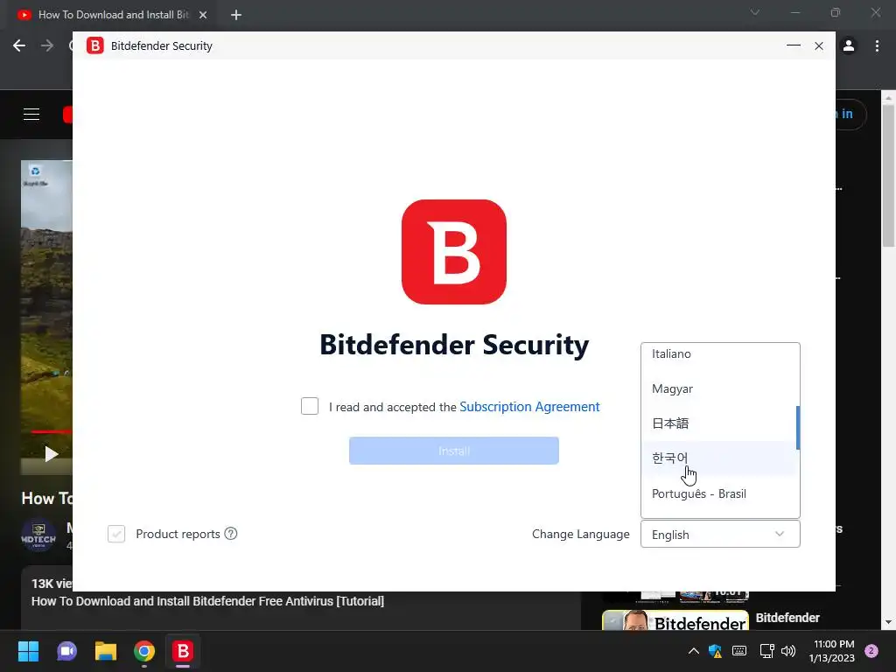Screen dimensions: 896x672
Task: Open the notification count badge
Action: pos(871,651)
